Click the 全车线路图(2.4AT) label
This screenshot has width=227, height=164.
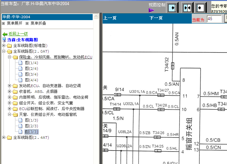31,138
